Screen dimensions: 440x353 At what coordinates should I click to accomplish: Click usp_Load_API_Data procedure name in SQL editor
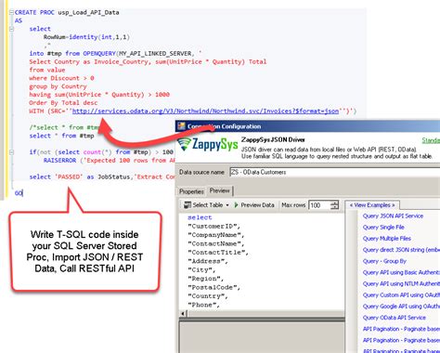(88, 12)
